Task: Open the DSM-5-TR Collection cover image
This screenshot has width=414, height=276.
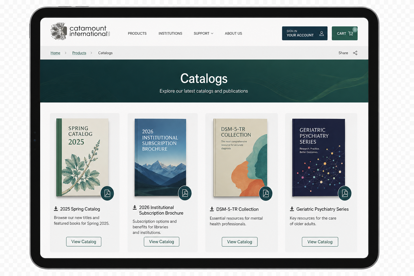Action: pyautogui.click(x=240, y=158)
